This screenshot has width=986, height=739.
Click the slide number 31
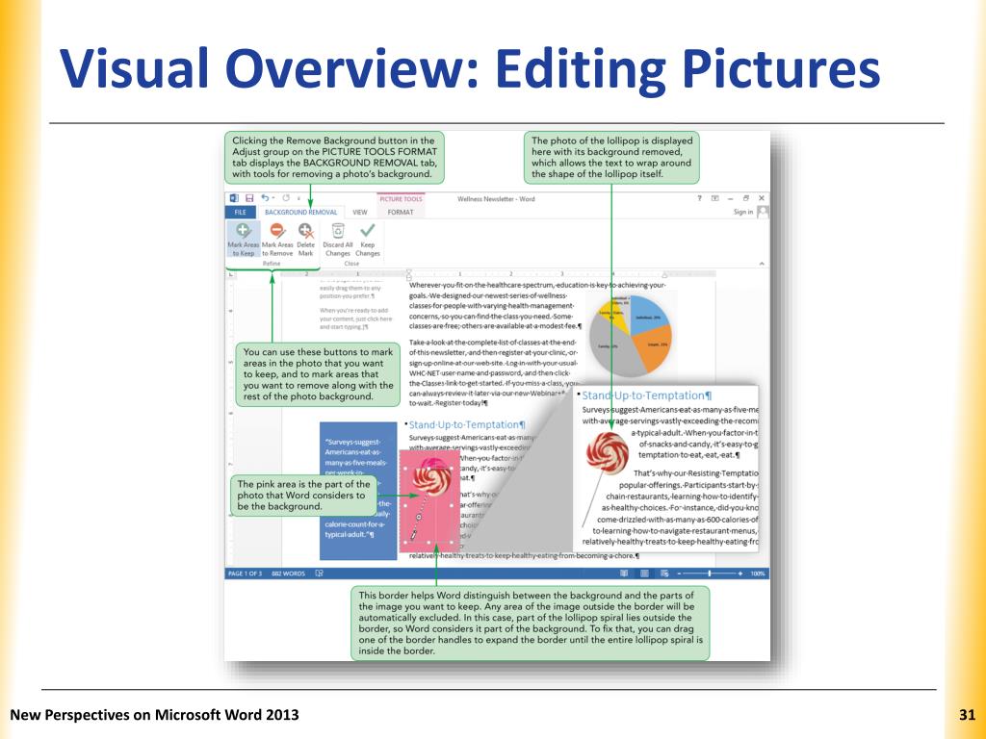click(967, 715)
